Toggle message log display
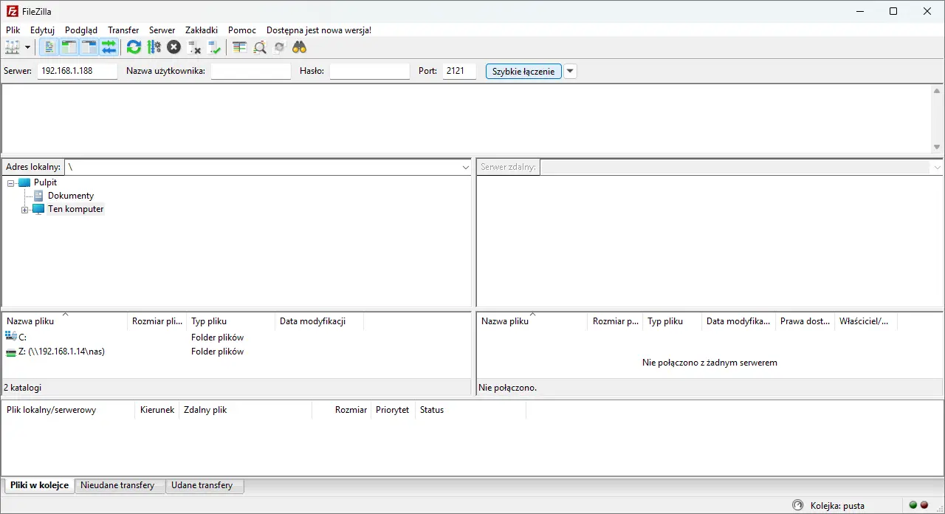 (49, 47)
